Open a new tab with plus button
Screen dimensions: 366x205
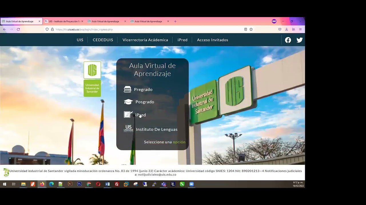(x=175, y=21)
